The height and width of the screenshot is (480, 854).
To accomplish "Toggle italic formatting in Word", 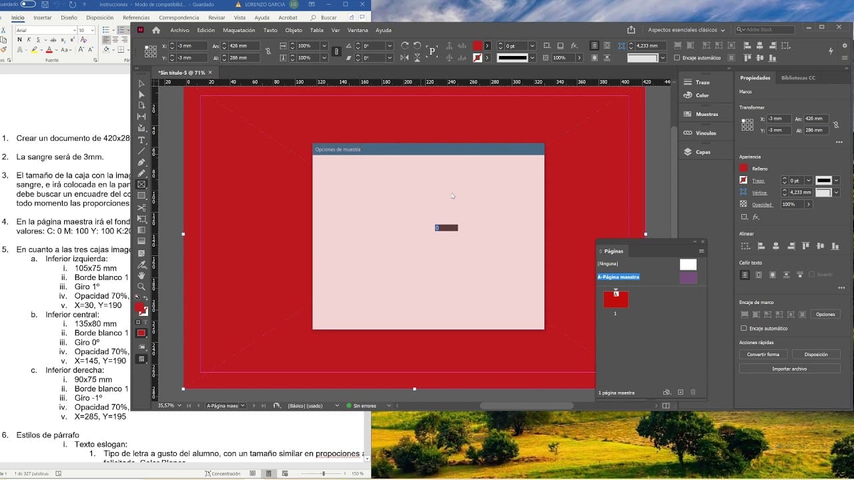I will [x=29, y=40].
